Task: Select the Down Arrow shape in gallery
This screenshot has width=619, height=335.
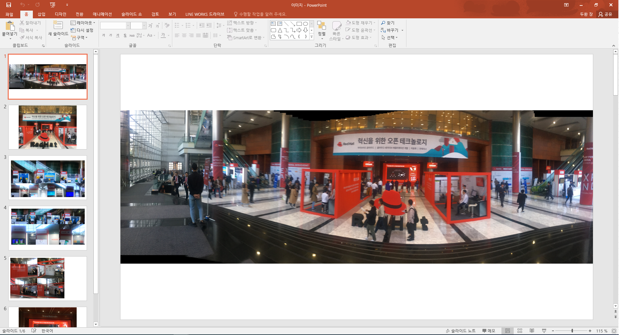Action: [x=305, y=30]
